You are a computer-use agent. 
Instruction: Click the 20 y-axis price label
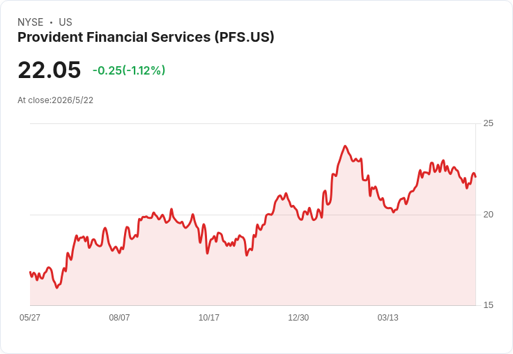pos(488,215)
